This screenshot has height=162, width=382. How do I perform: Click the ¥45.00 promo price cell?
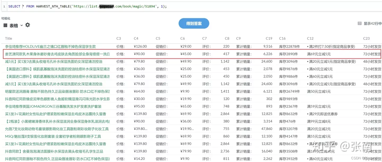(x=186, y=54)
